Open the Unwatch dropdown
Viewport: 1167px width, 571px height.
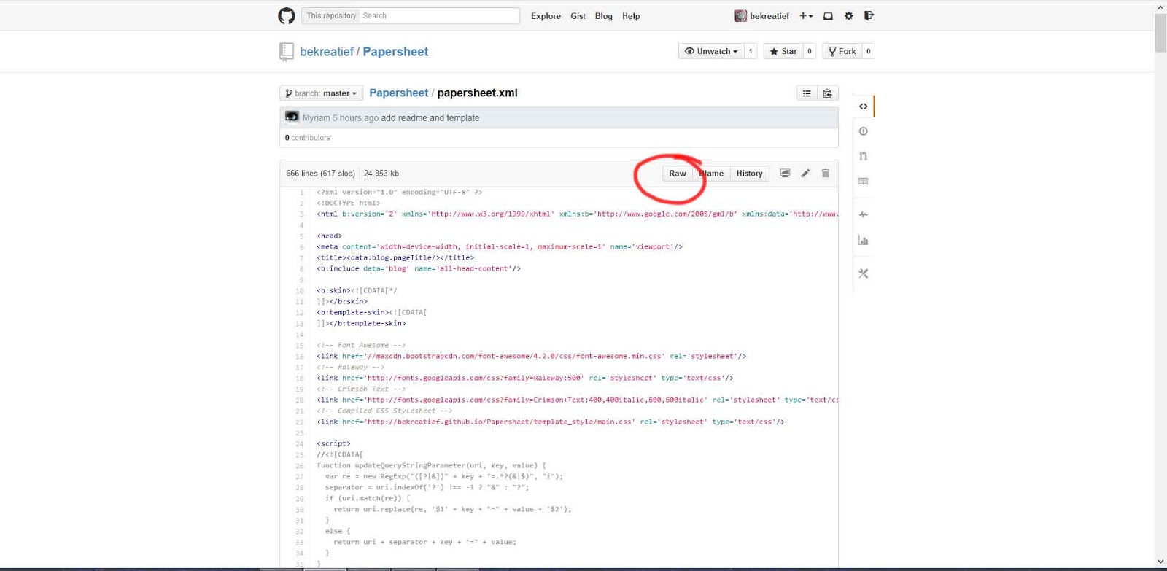(x=711, y=51)
